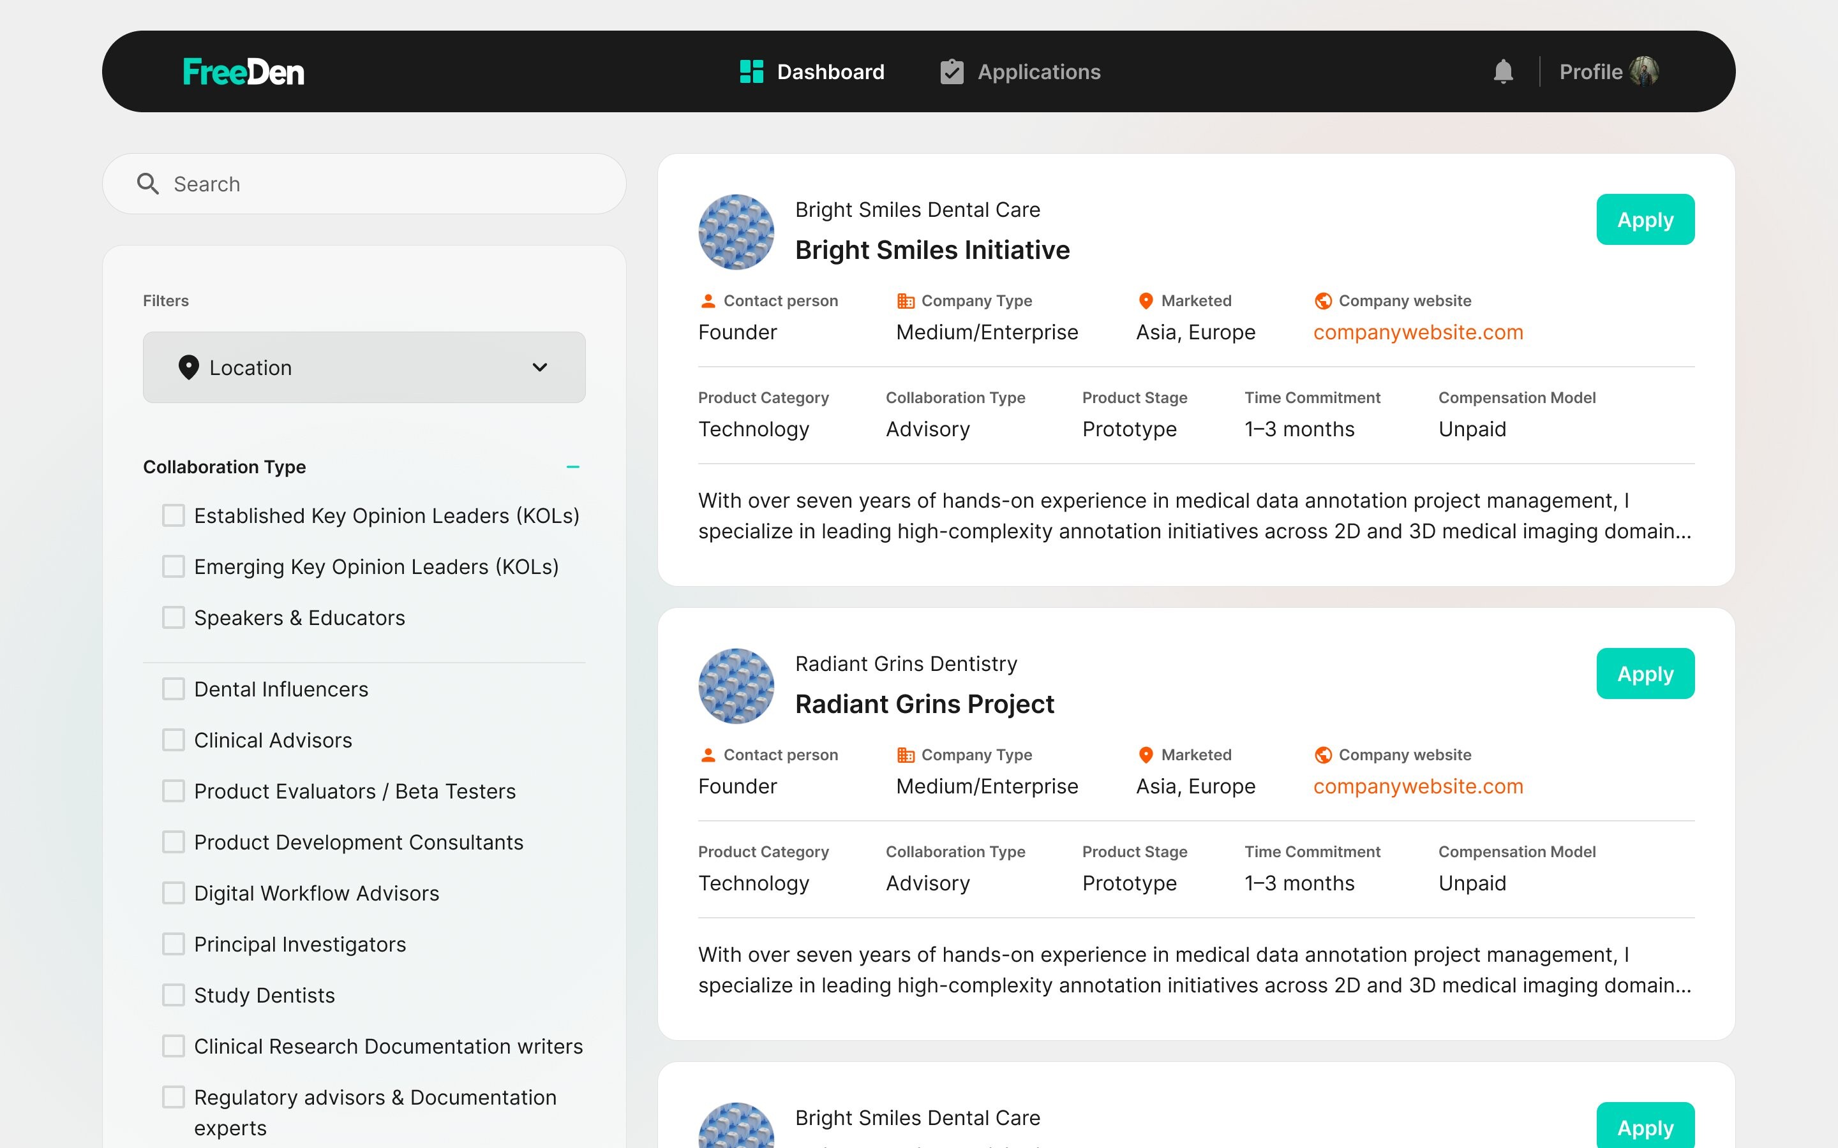Click Bright Smiles Initiative company logo
This screenshot has width=1838, height=1148.
click(x=736, y=232)
